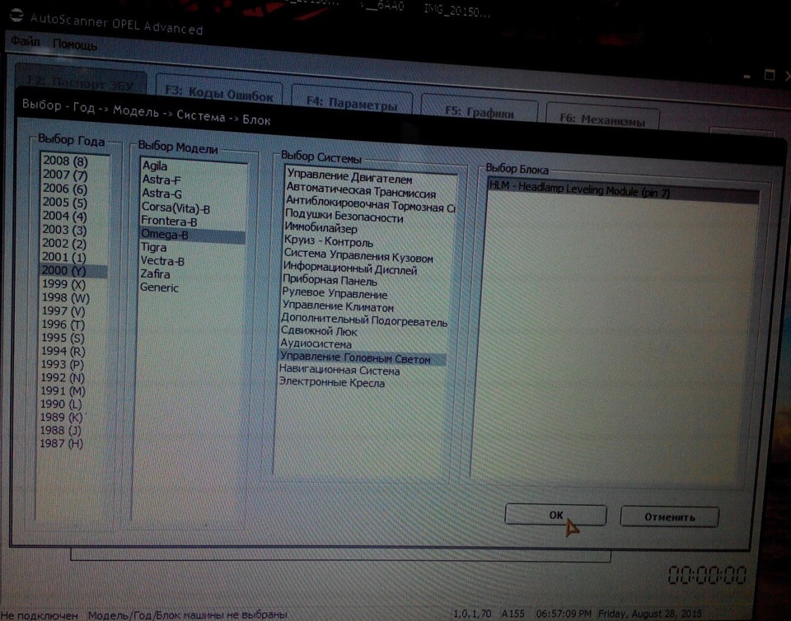Select HLM - Headlamp Leveling Module block
Viewport: 791px width, 621px height.
624,191
